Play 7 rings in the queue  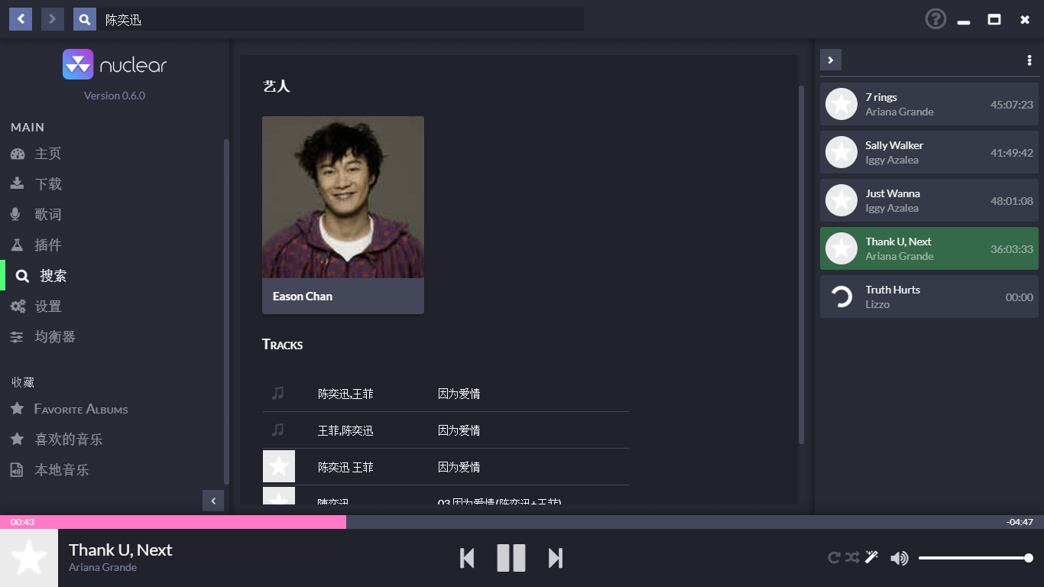click(929, 104)
